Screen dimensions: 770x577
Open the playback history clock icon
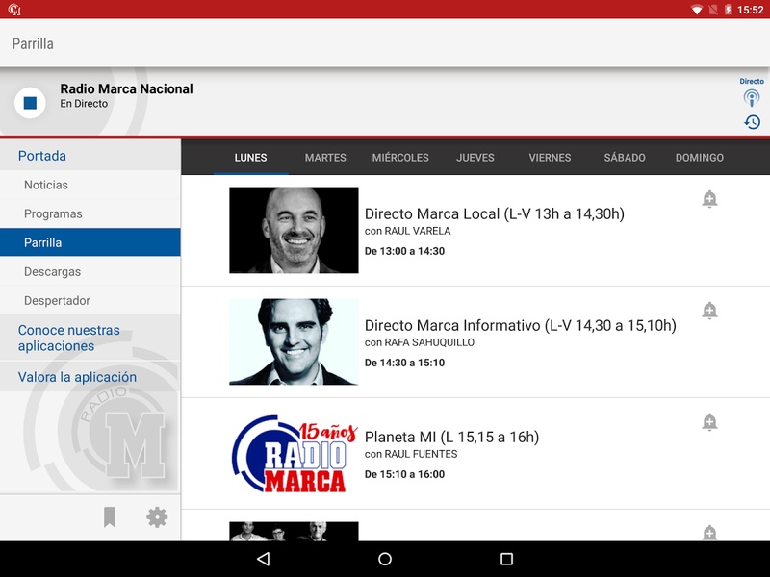pos(752,122)
